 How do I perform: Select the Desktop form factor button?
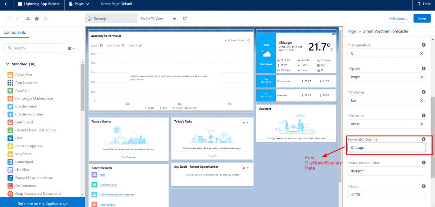coord(111,18)
